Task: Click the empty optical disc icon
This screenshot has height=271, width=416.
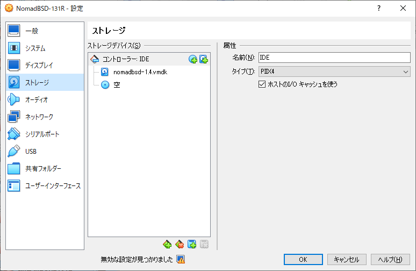Action: (105, 84)
